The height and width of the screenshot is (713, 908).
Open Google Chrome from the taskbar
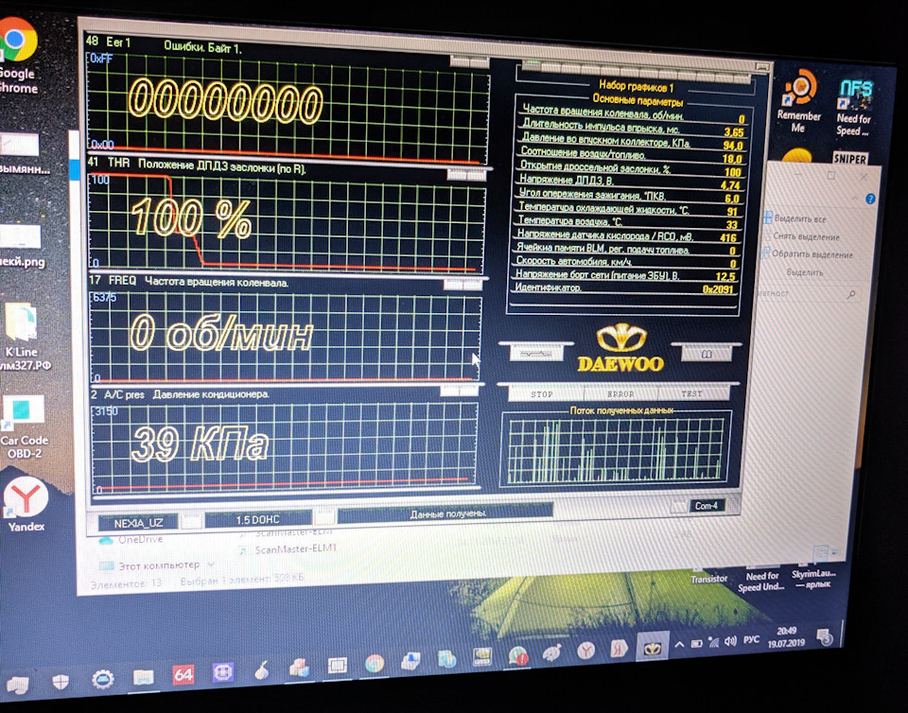[375, 663]
